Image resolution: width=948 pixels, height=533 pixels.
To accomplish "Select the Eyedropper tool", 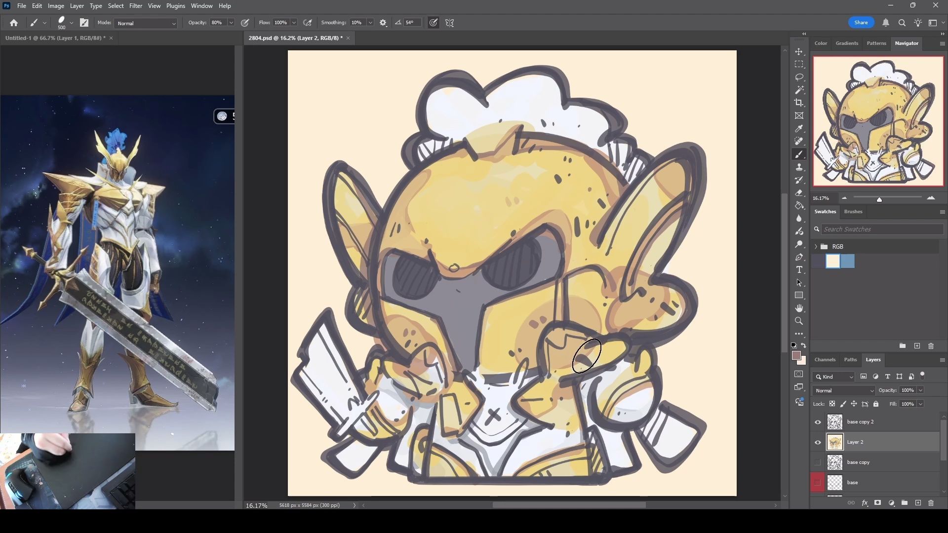I will coord(799,128).
